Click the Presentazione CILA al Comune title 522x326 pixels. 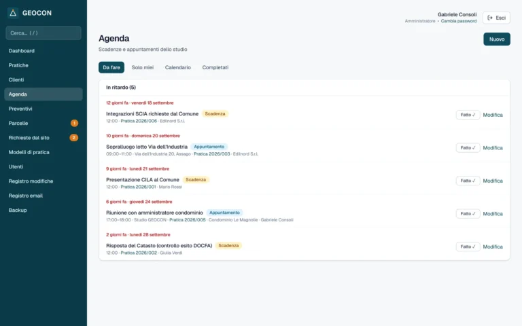(x=143, y=179)
